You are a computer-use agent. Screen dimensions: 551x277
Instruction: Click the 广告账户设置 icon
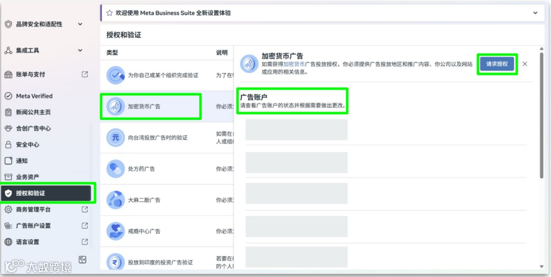(9, 225)
